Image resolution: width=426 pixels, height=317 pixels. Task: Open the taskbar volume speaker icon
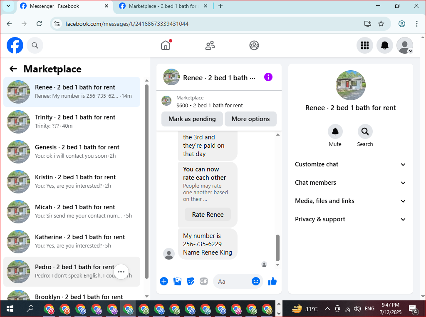[x=357, y=309]
